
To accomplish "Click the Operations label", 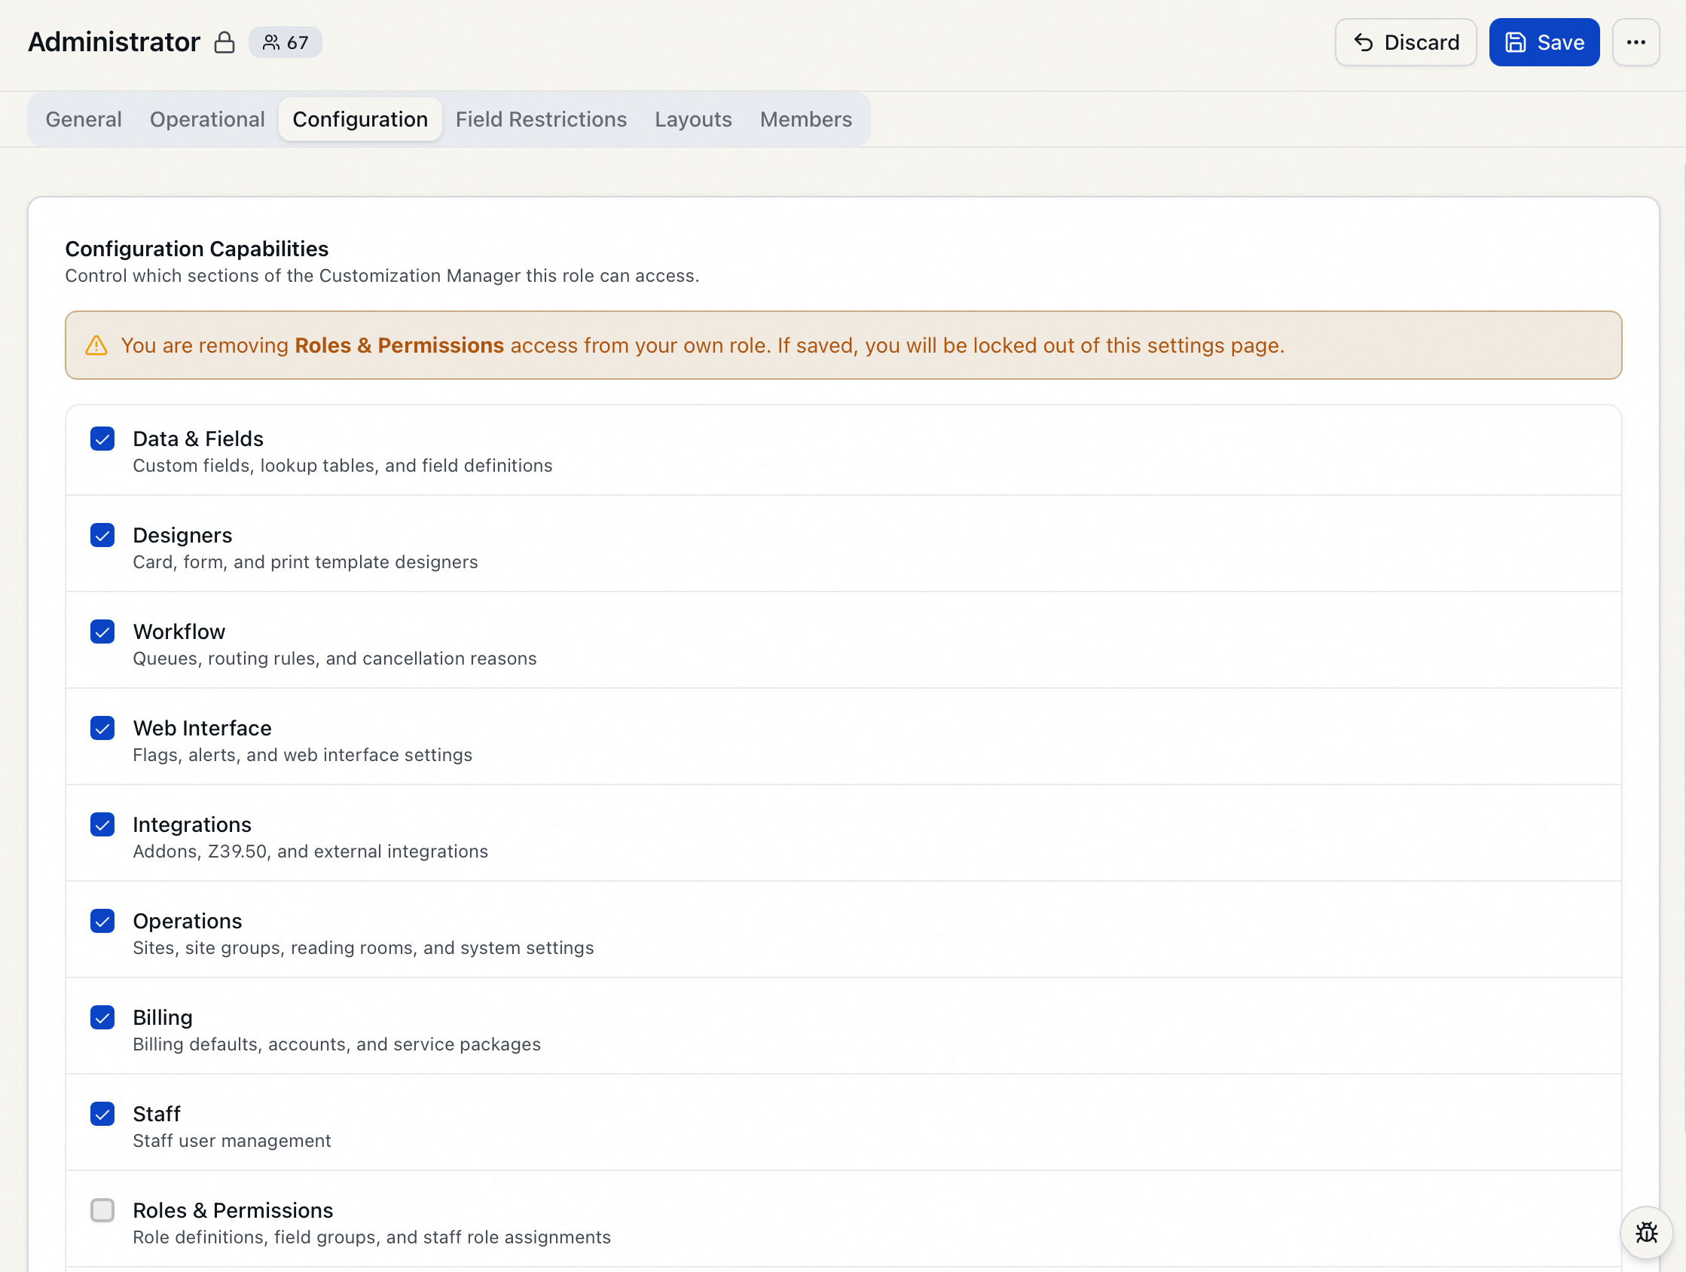I will point(188,921).
